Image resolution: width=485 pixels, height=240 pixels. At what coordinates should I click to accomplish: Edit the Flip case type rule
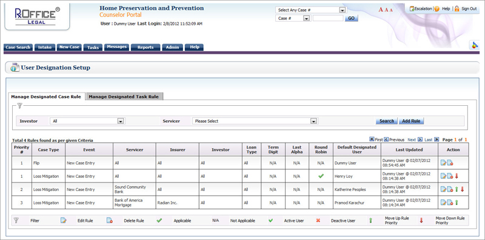tap(443, 163)
